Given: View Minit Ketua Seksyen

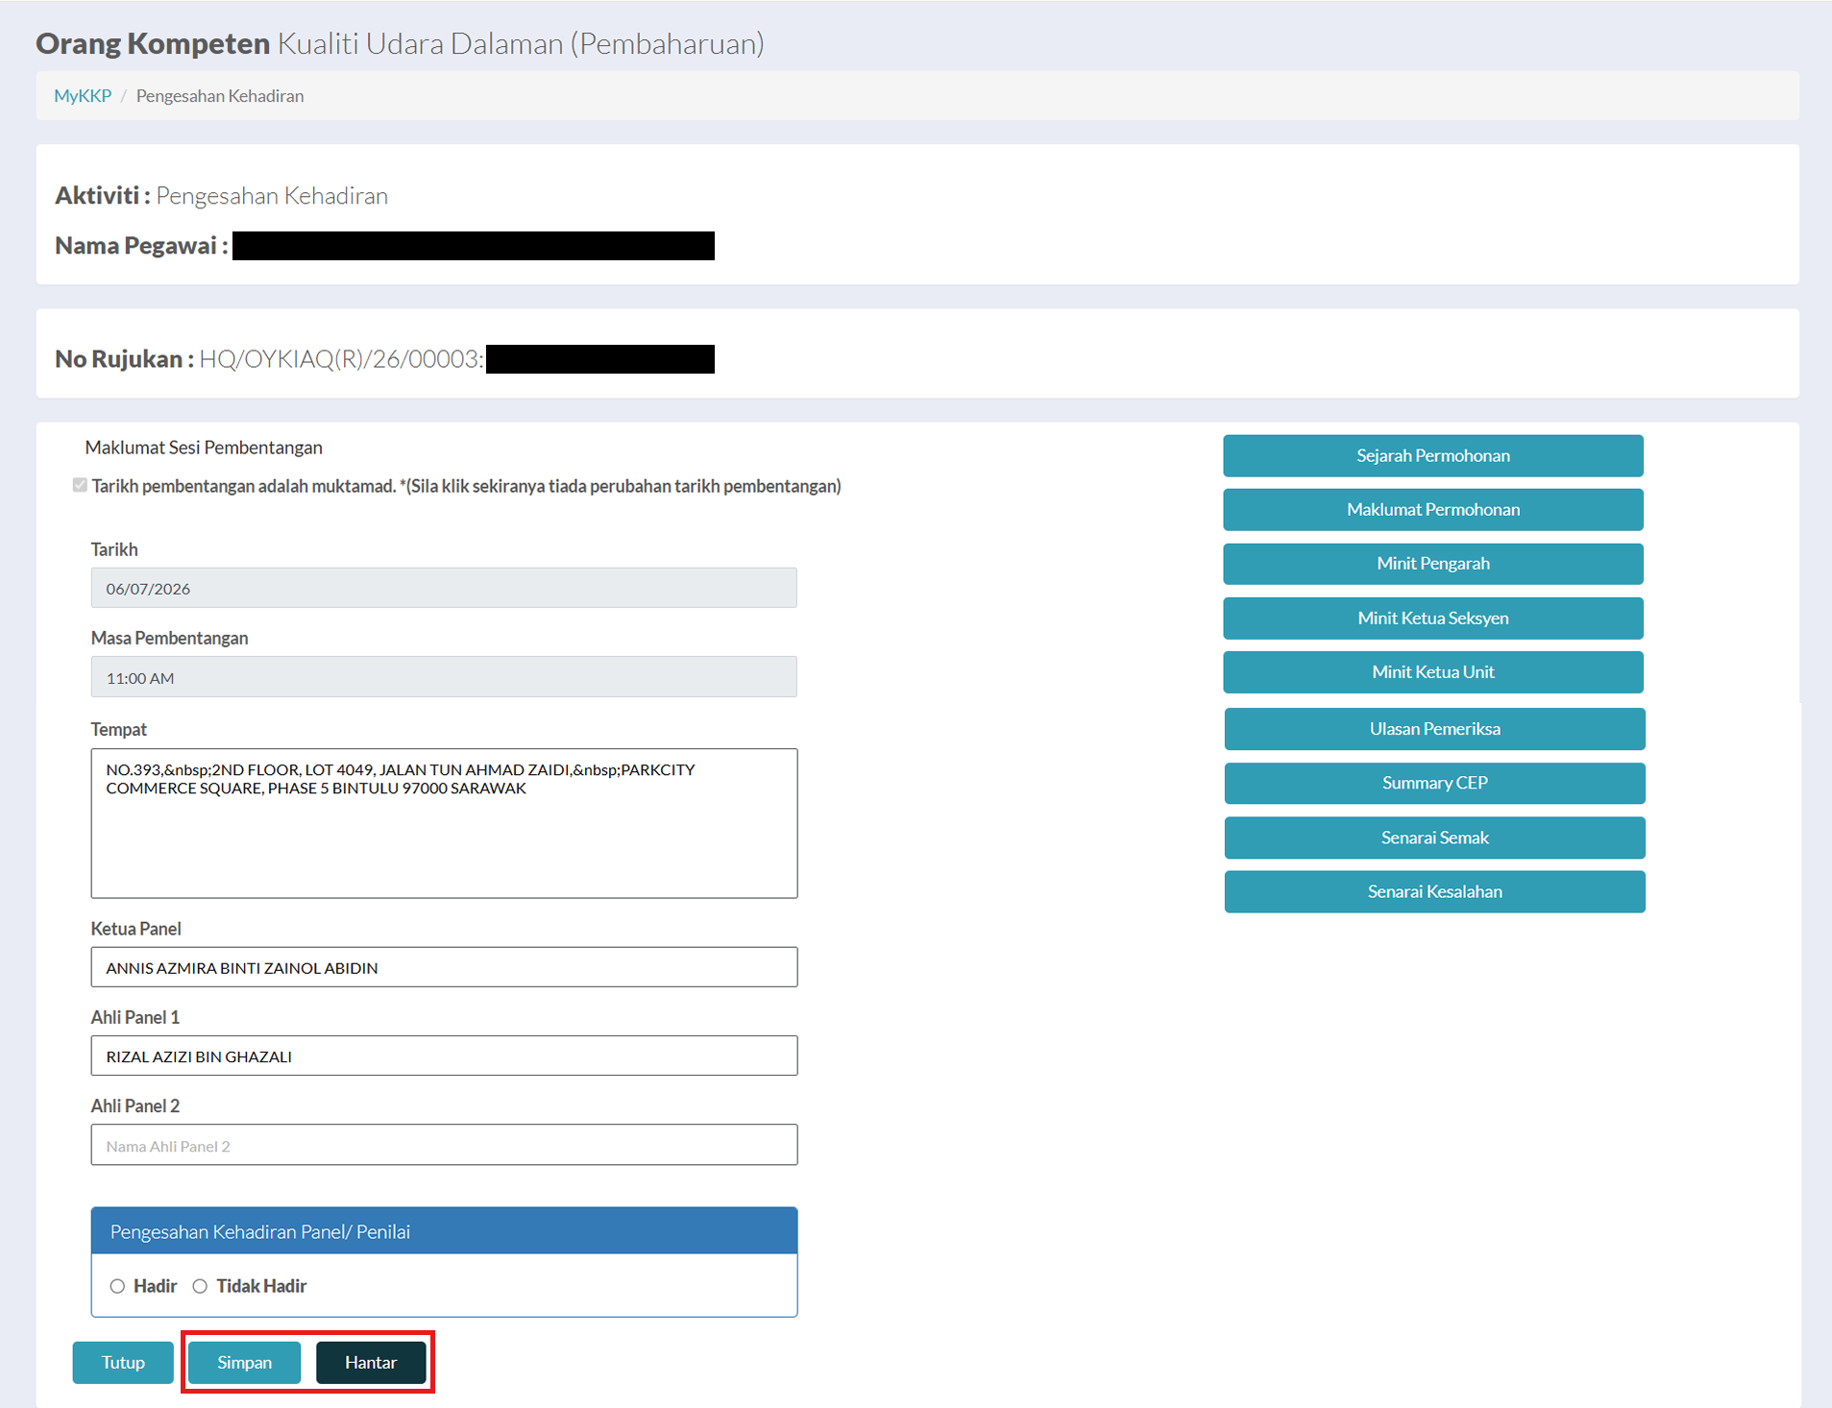Looking at the screenshot, I should pyautogui.click(x=1432, y=618).
